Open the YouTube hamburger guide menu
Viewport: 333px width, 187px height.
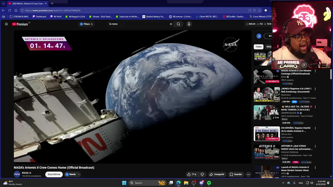[x=6, y=24]
